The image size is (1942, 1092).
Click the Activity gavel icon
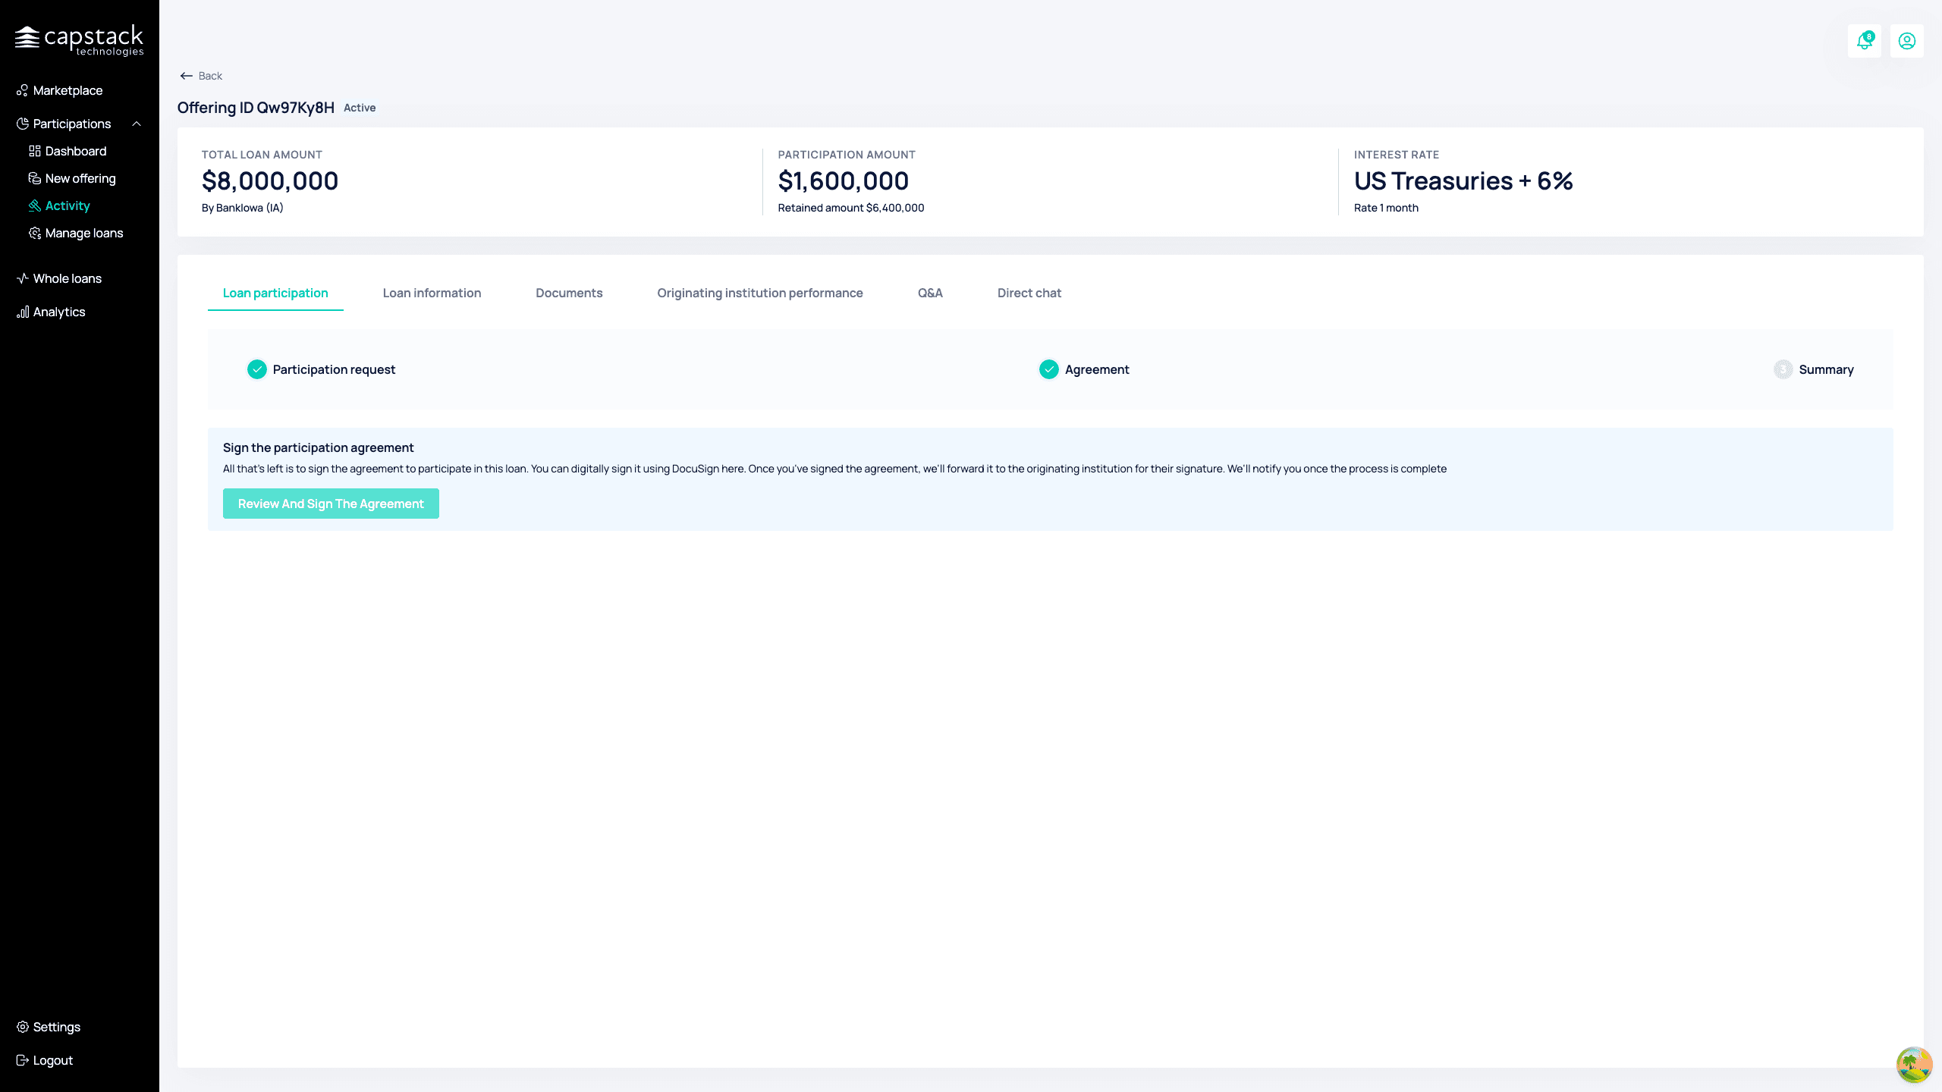click(35, 206)
